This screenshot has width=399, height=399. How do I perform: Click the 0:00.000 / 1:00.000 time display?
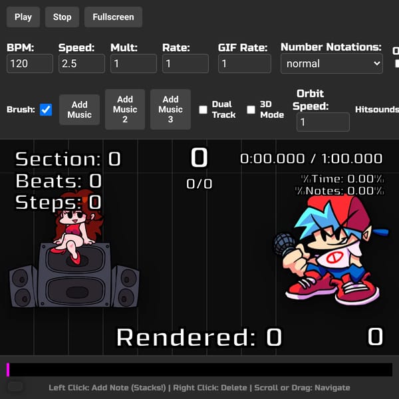click(311, 158)
